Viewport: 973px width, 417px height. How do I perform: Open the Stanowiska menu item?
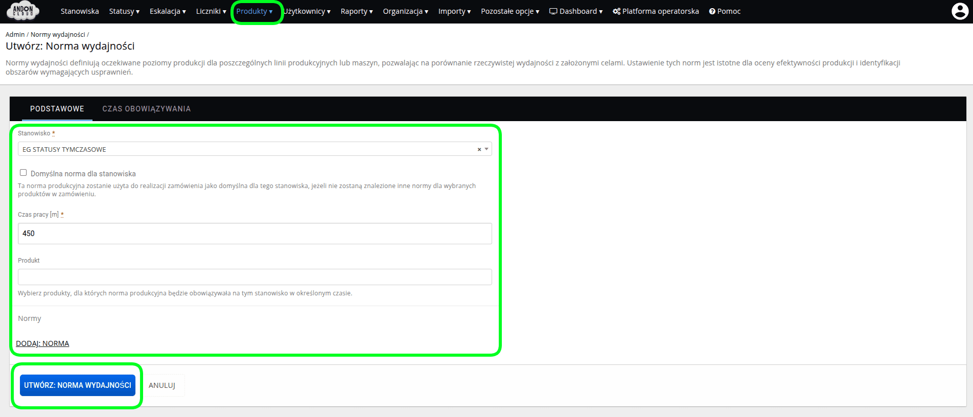80,11
